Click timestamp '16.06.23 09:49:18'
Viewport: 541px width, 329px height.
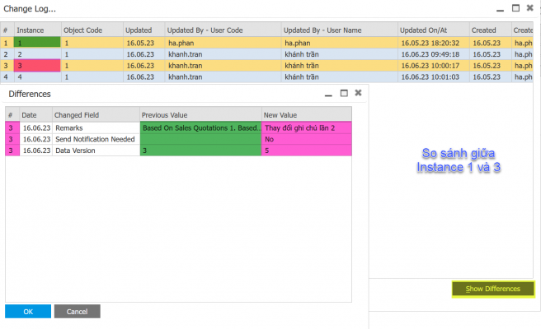[x=434, y=54]
